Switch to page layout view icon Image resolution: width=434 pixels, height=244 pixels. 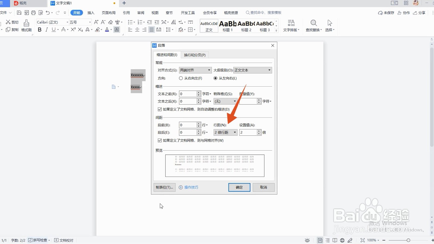[320, 240]
